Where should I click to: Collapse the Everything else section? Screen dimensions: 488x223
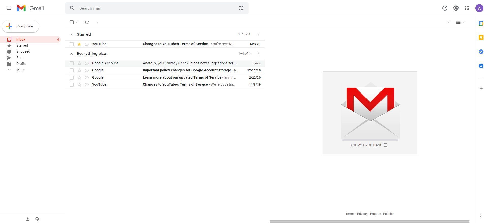pyautogui.click(x=72, y=54)
